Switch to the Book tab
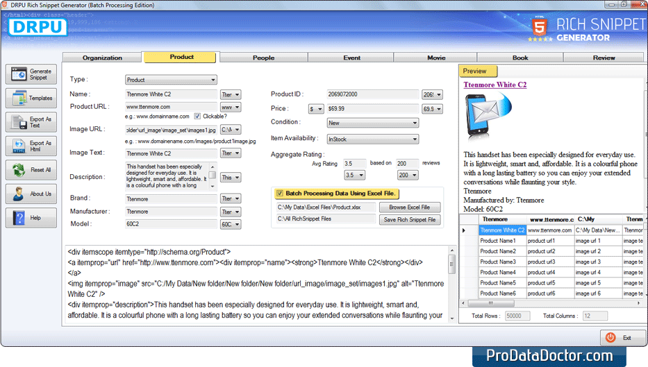Image resolution: width=648 pixels, height=367 pixels. point(520,58)
